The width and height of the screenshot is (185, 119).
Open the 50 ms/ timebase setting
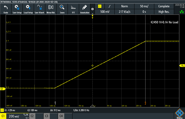(144, 6)
